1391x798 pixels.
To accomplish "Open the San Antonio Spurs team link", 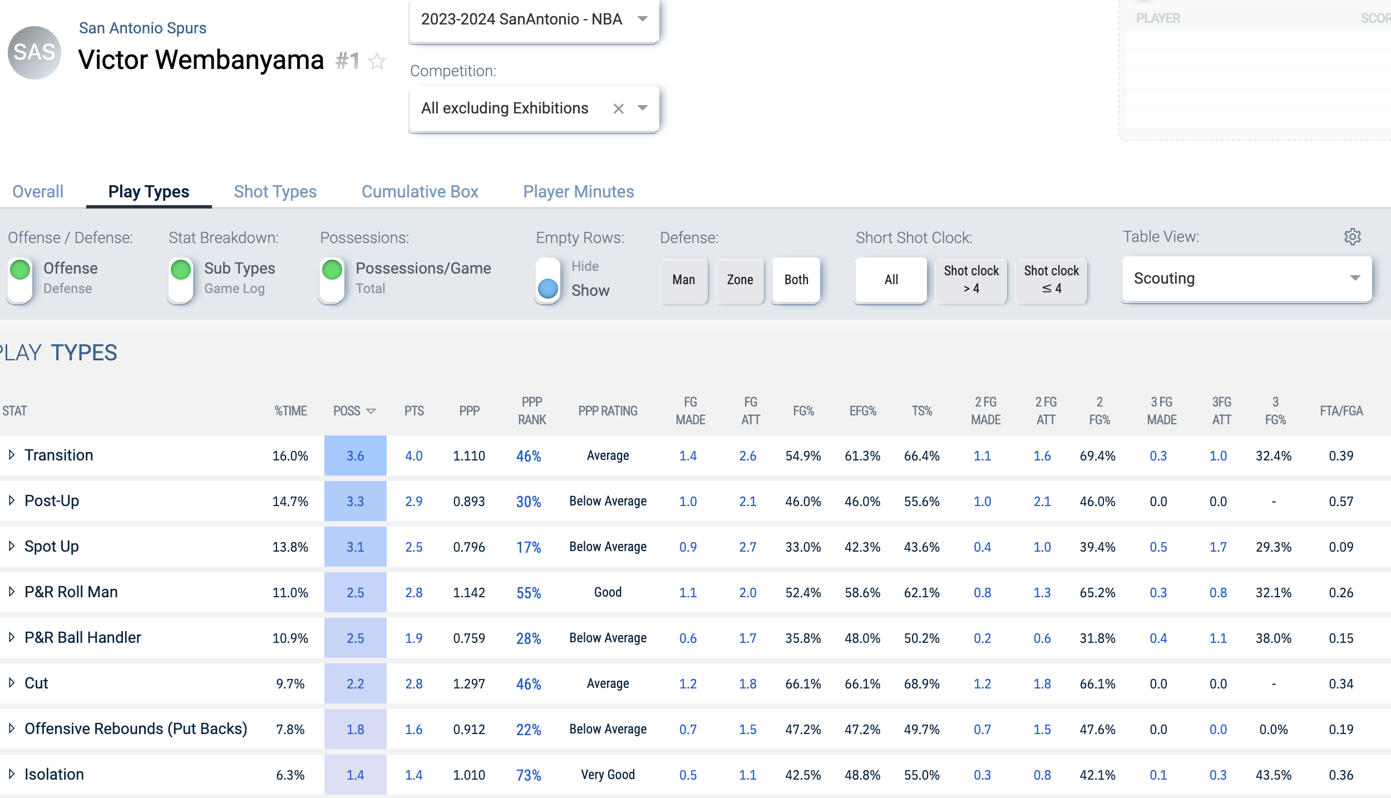I will (x=142, y=28).
